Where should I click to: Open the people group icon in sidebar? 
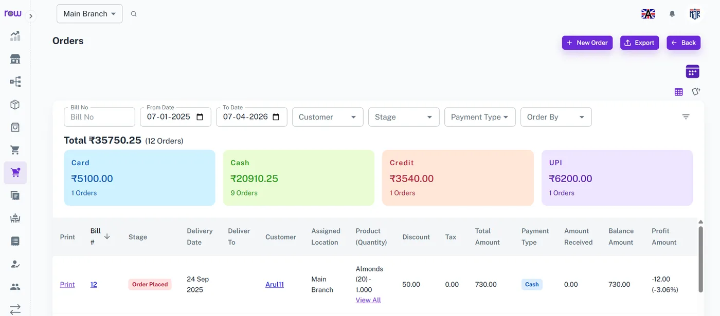click(15, 287)
